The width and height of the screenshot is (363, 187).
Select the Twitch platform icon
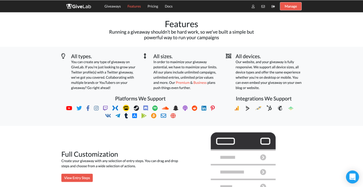click(x=105, y=108)
